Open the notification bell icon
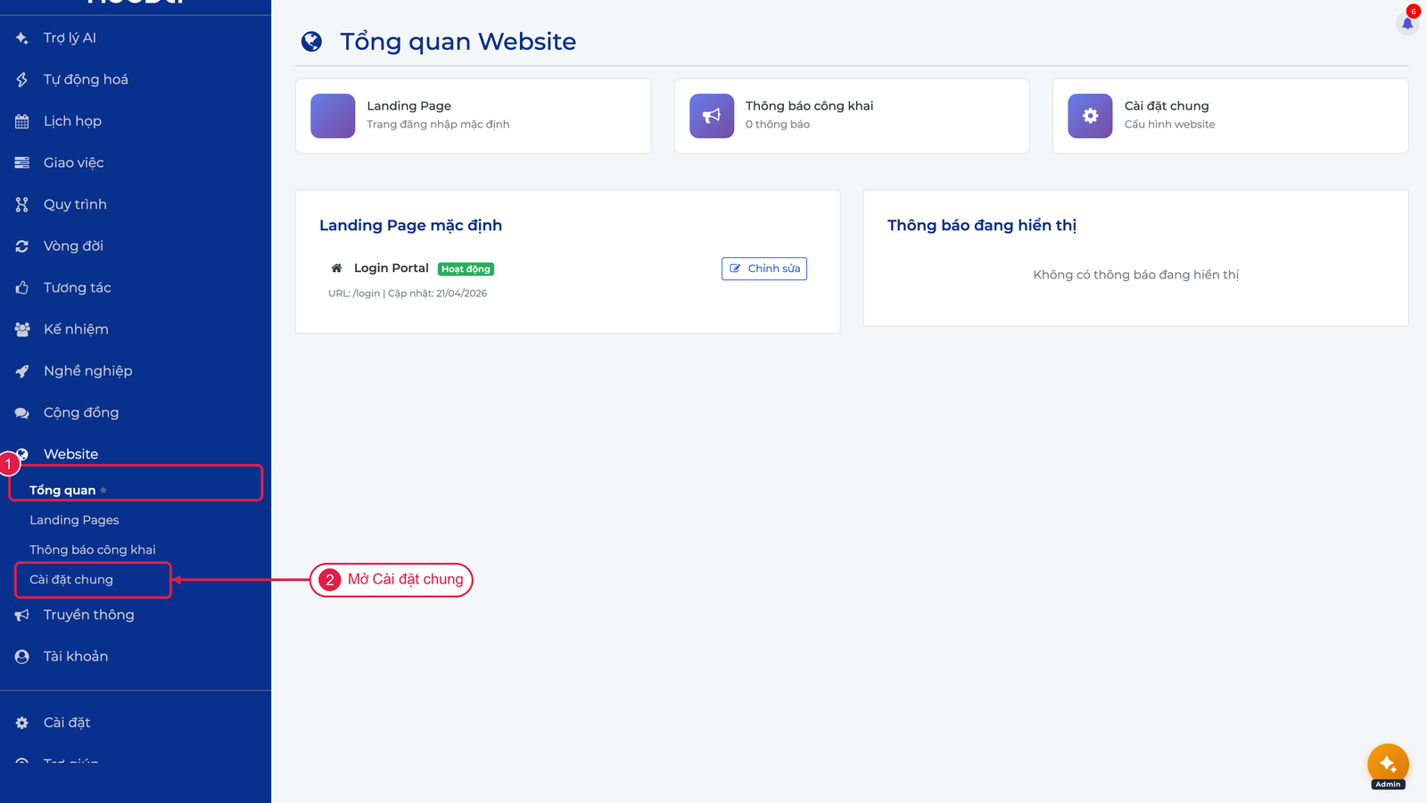Viewport: 1427px width, 803px height. tap(1407, 23)
